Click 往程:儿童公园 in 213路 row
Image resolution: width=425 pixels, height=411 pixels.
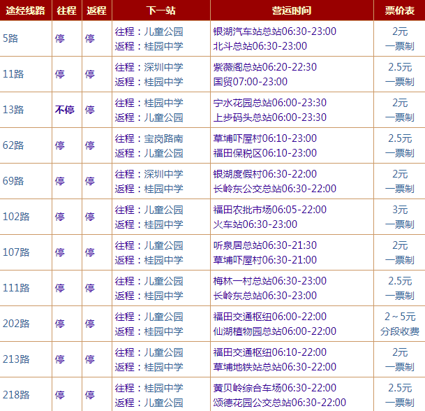click(149, 352)
